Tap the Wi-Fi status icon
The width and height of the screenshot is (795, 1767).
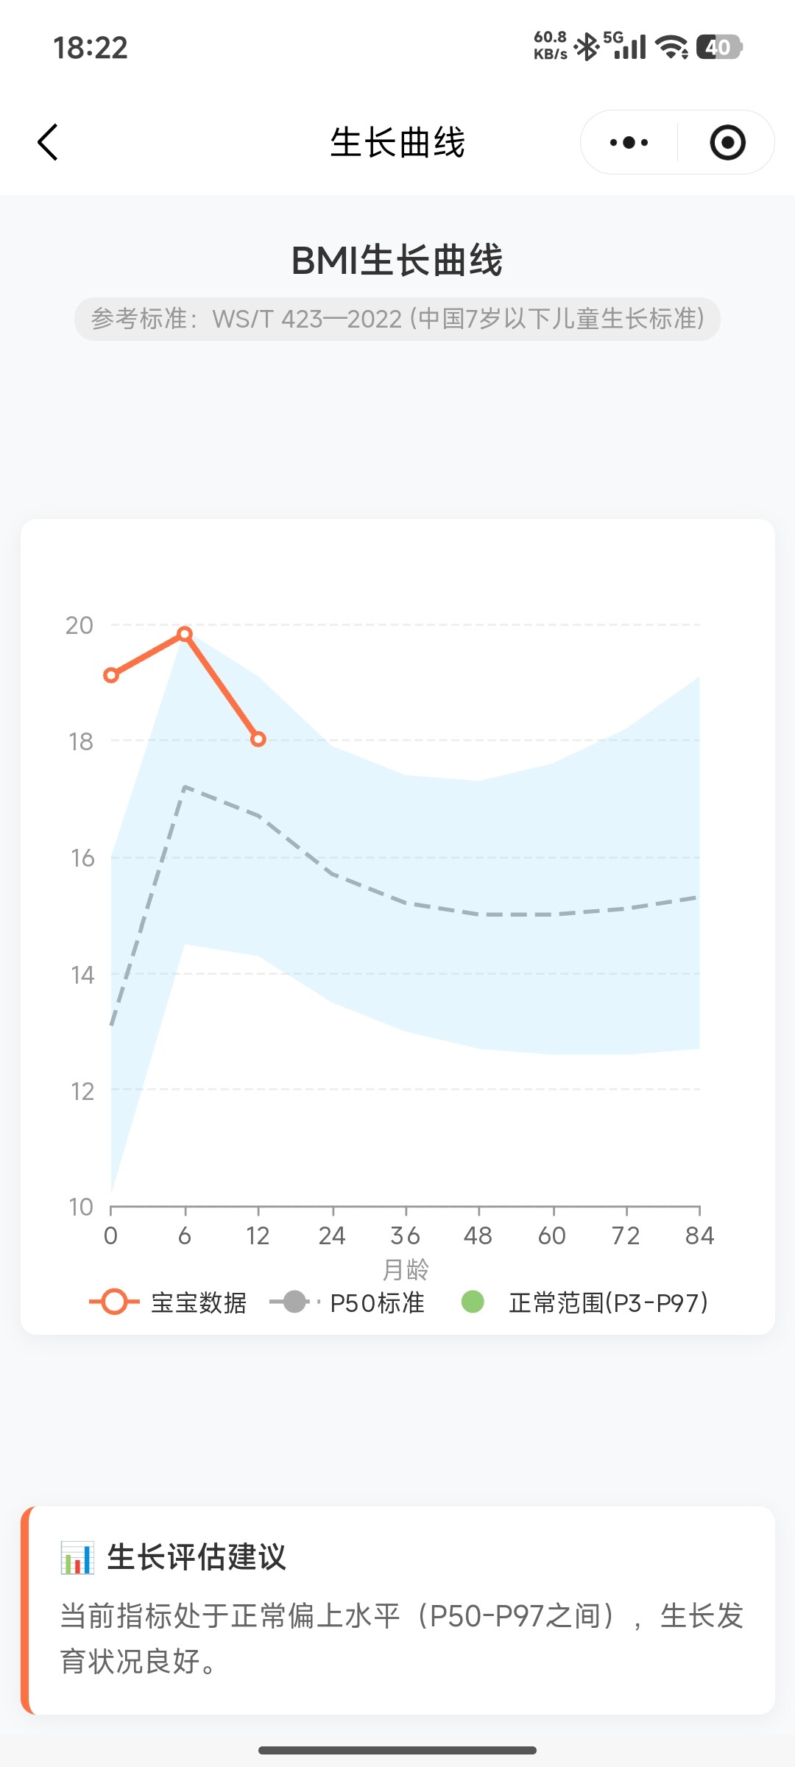[671, 47]
